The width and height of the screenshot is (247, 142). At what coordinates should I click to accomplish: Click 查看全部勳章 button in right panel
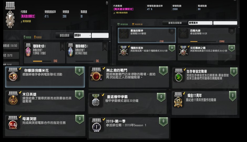click(175, 23)
